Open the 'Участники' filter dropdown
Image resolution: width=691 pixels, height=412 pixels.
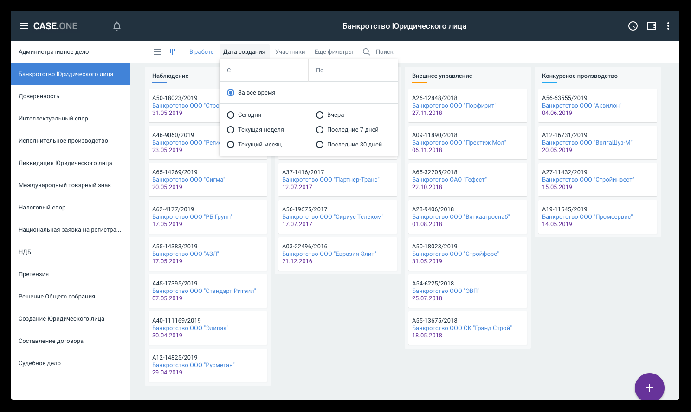pos(290,52)
